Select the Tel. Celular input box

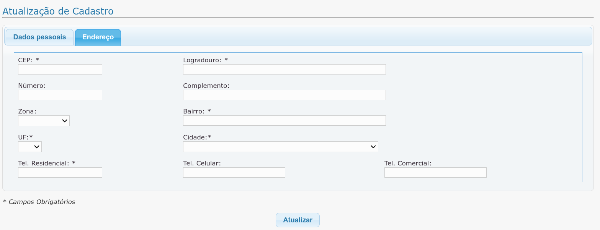click(234, 172)
